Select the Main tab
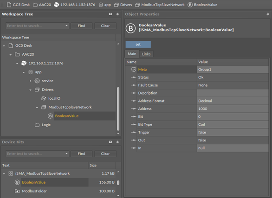This screenshot has width=272, height=198. 132,54
